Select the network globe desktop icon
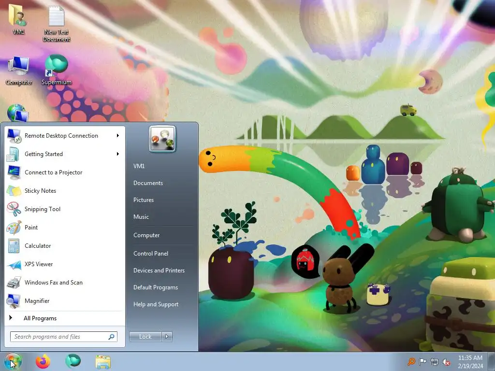 click(18, 113)
